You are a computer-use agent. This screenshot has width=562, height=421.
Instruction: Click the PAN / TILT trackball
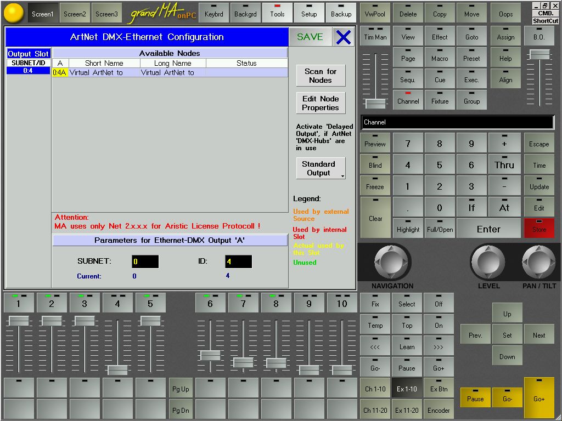click(538, 261)
